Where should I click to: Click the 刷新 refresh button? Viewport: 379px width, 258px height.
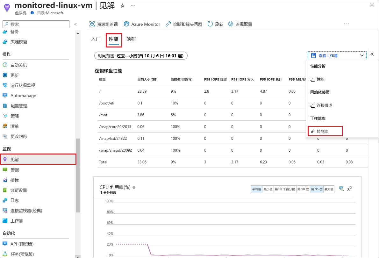[215, 24]
